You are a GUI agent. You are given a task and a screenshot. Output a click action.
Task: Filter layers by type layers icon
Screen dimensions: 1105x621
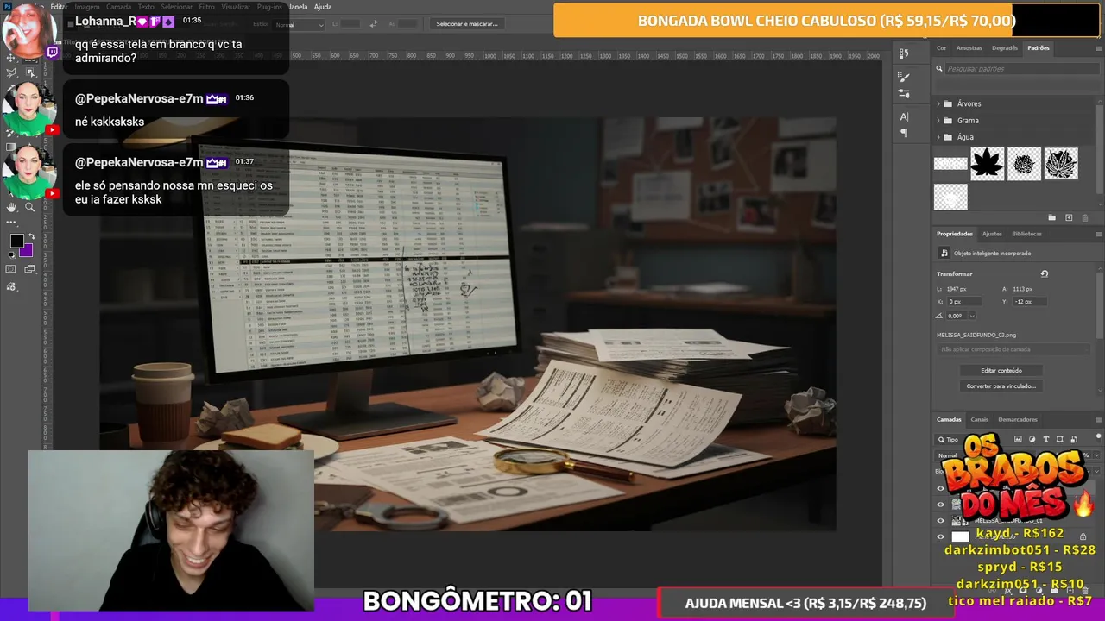[x=1046, y=440]
